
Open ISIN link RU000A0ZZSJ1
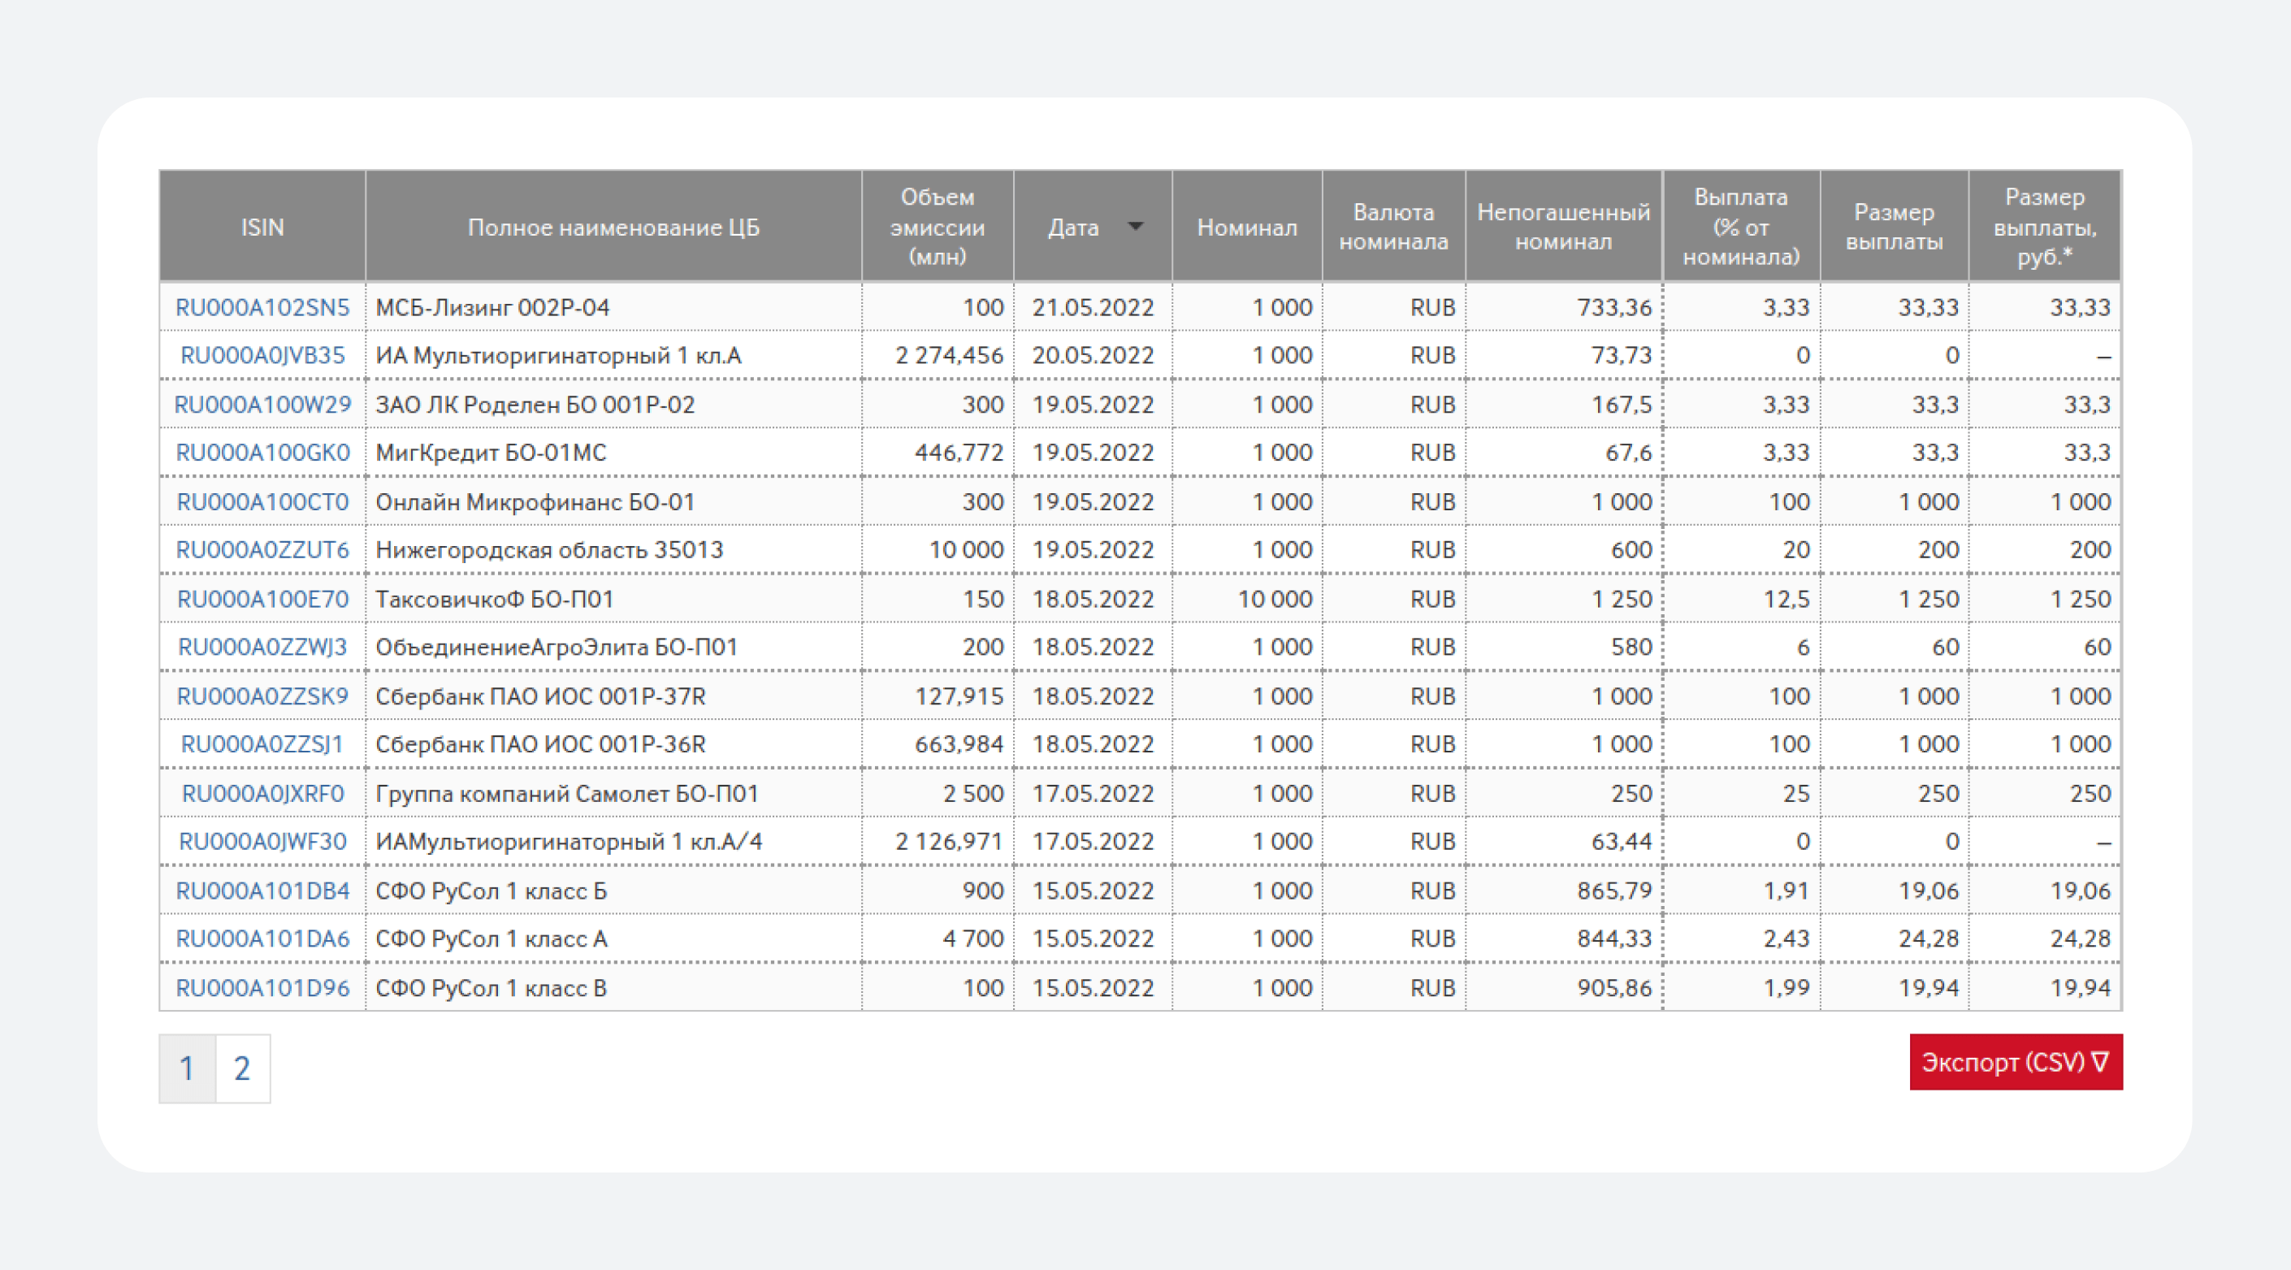(262, 743)
